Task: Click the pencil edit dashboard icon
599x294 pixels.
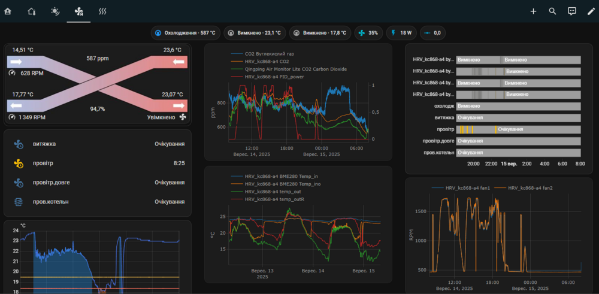Action: (591, 11)
